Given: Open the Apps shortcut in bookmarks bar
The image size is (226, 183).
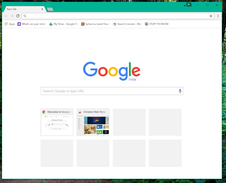Looking at the screenshot, I should coord(10,24).
